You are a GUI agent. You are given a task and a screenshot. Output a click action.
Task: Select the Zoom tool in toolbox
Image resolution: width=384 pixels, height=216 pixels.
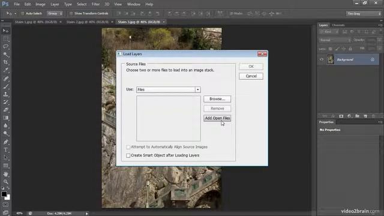(x=5, y=182)
